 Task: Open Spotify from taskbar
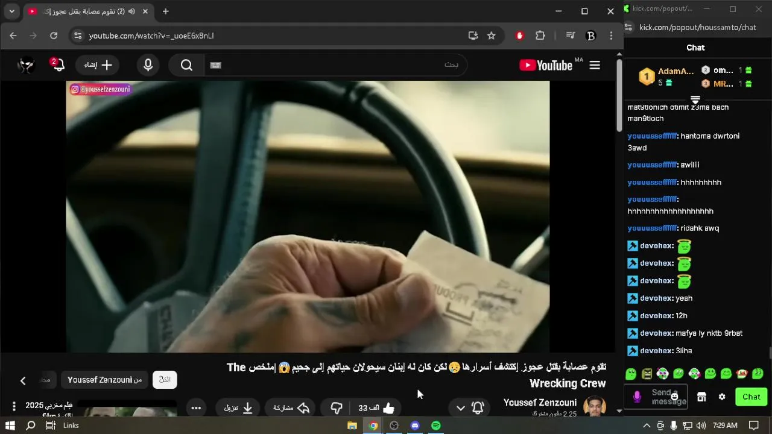pos(435,426)
